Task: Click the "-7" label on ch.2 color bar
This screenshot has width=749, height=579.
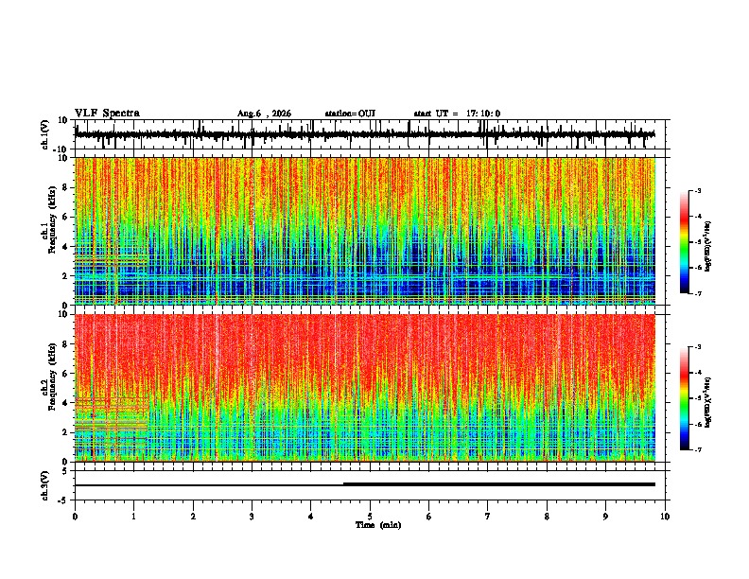Action: click(697, 450)
